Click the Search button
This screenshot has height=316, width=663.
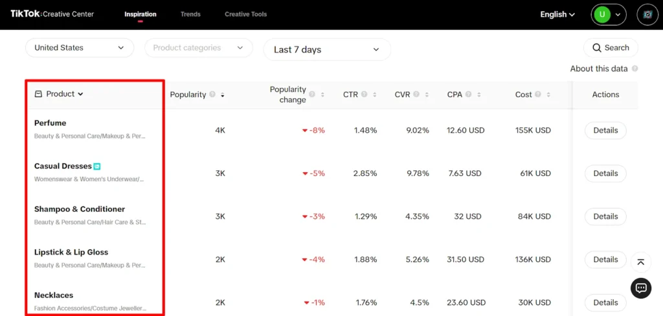610,48
